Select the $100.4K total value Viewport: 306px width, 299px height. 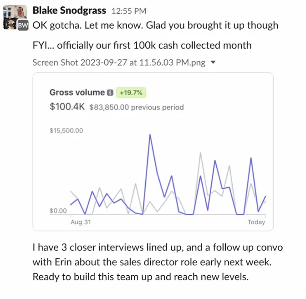tap(67, 107)
